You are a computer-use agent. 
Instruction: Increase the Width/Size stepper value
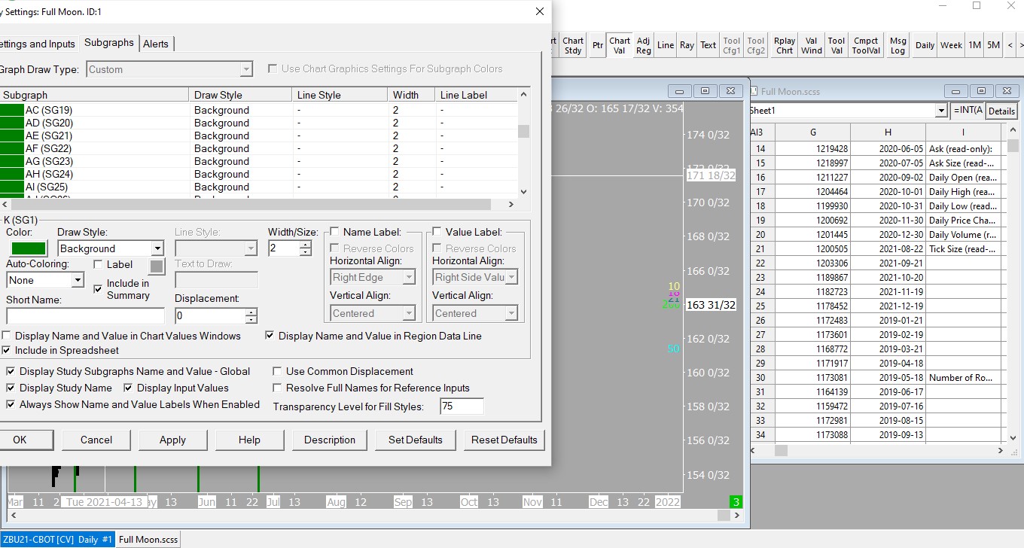306,245
